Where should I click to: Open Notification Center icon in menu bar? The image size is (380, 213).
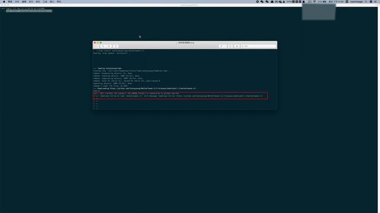(376, 2)
